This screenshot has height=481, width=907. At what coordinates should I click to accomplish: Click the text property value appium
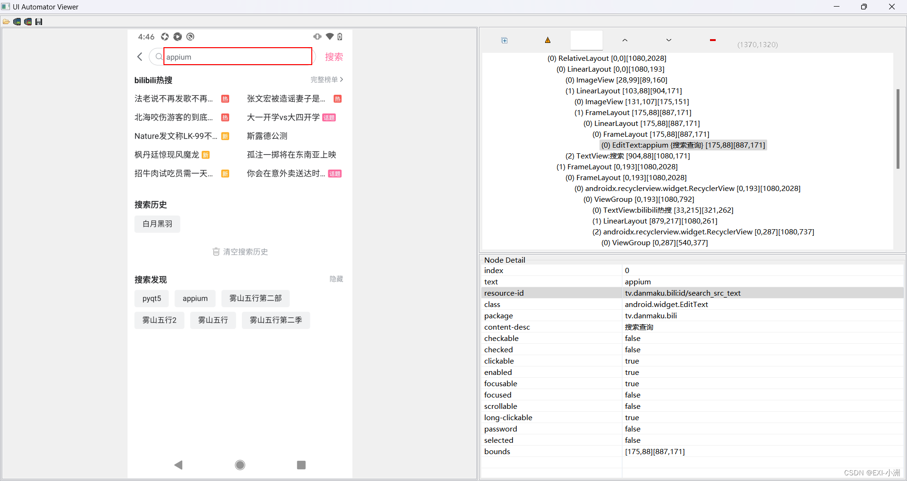tap(638, 282)
